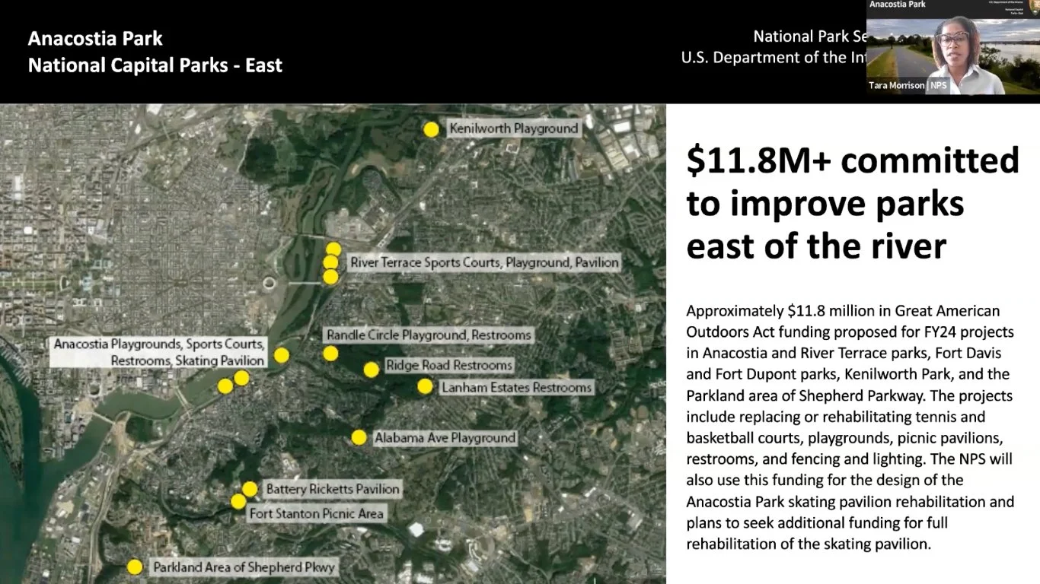Click the yellow Kenilworth Playground map marker
Viewport: 1040px width, 584px height.
pyautogui.click(x=432, y=129)
